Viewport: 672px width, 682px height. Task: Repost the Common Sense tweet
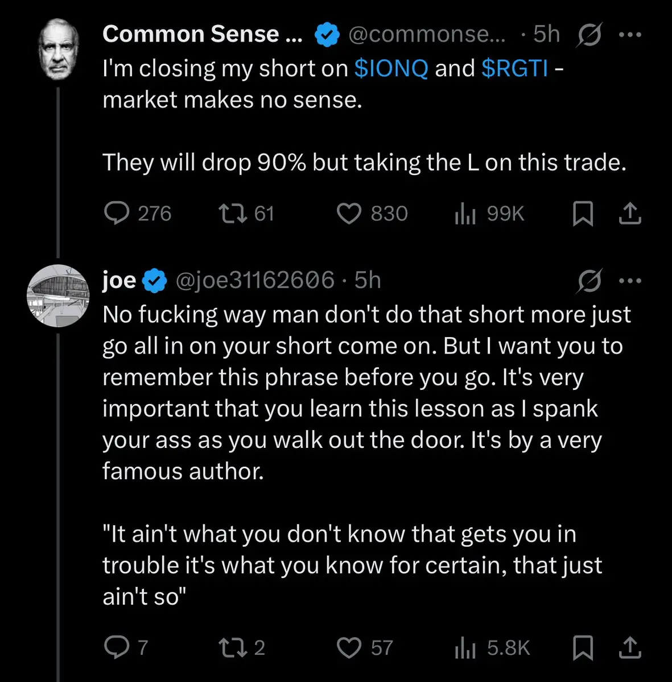point(232,214)
